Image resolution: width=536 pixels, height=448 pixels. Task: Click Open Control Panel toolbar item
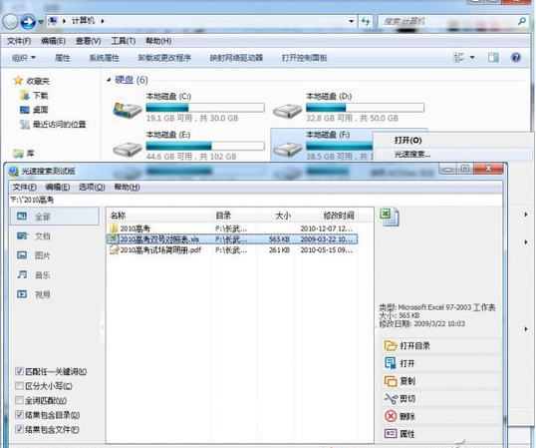[304, 58]
